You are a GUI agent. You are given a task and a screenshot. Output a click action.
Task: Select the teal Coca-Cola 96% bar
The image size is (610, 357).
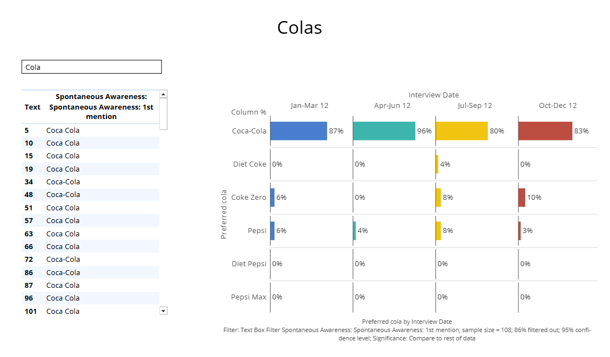(x=384, y=131)
